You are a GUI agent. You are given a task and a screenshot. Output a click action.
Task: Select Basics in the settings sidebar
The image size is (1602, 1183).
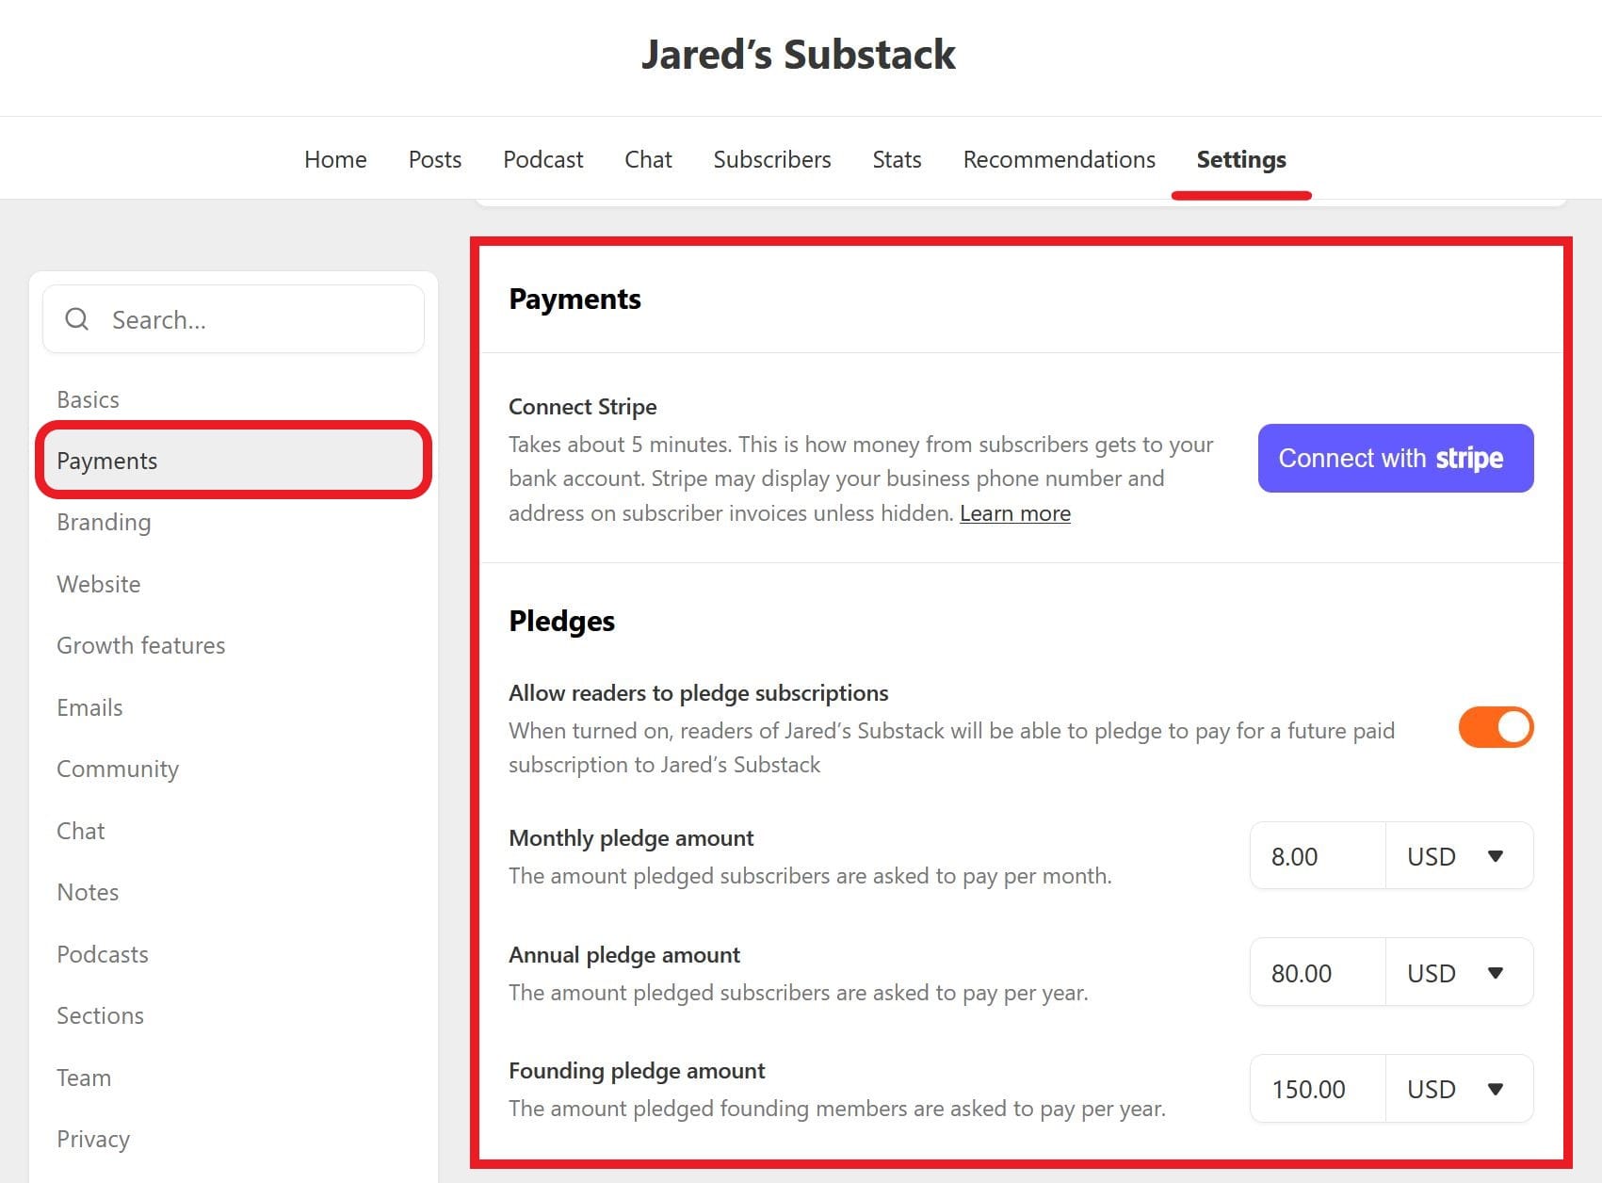[88, 398]
